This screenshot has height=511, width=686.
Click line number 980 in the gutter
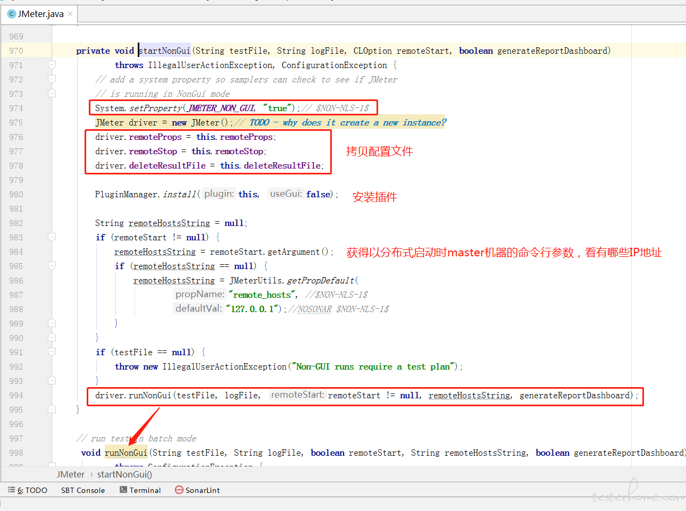[16, 195]
